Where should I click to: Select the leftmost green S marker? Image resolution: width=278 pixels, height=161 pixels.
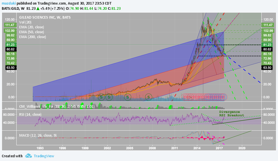point(101,97)
